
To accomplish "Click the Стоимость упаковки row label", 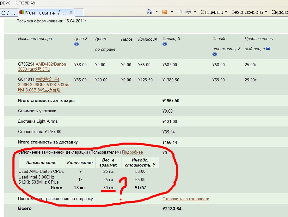I will pyautogui.click(x=37, y=111).
